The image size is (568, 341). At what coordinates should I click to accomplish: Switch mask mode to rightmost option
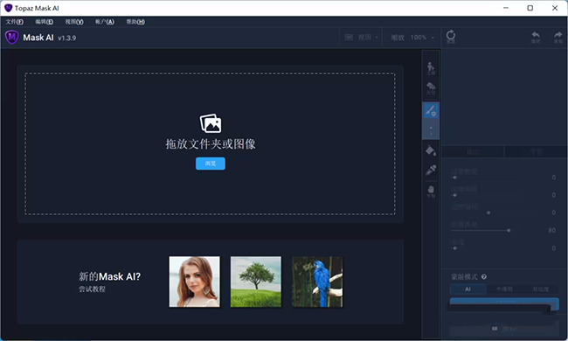coord(540,289)
